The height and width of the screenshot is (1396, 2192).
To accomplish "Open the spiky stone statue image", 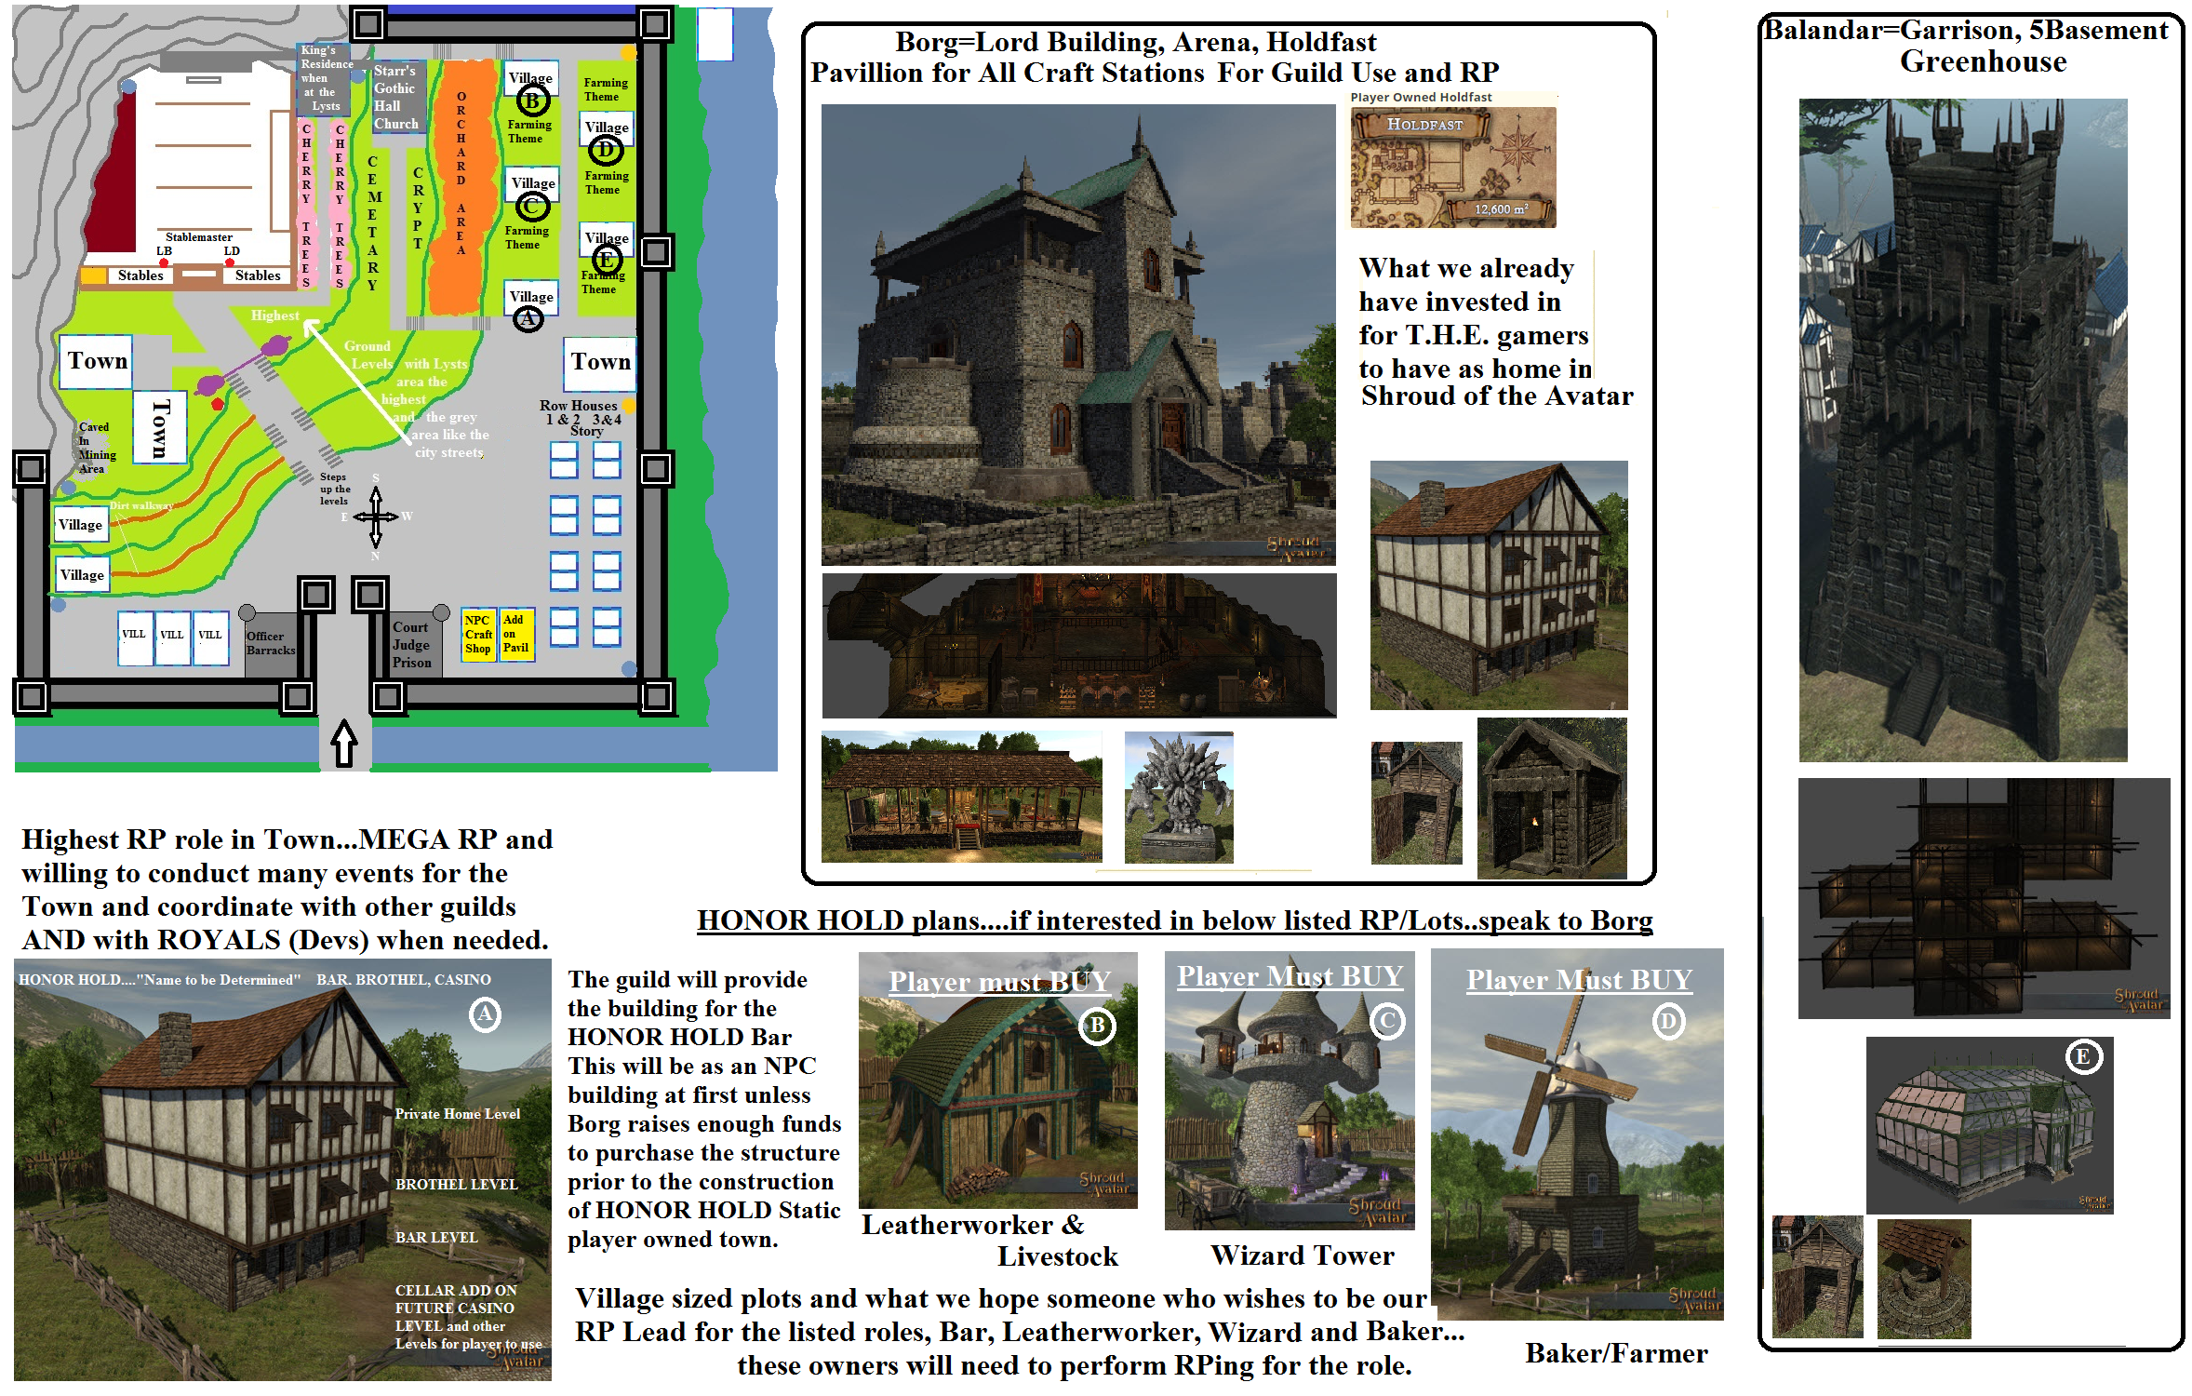I will [1179, 798].
